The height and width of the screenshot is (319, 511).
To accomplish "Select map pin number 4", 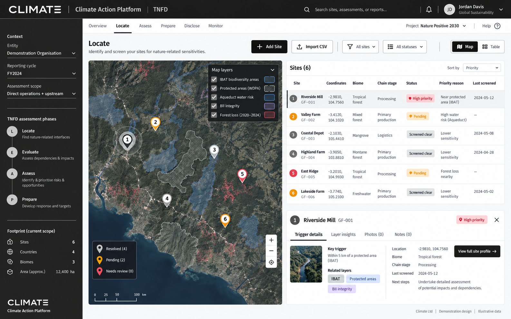I will click(167, 200).
